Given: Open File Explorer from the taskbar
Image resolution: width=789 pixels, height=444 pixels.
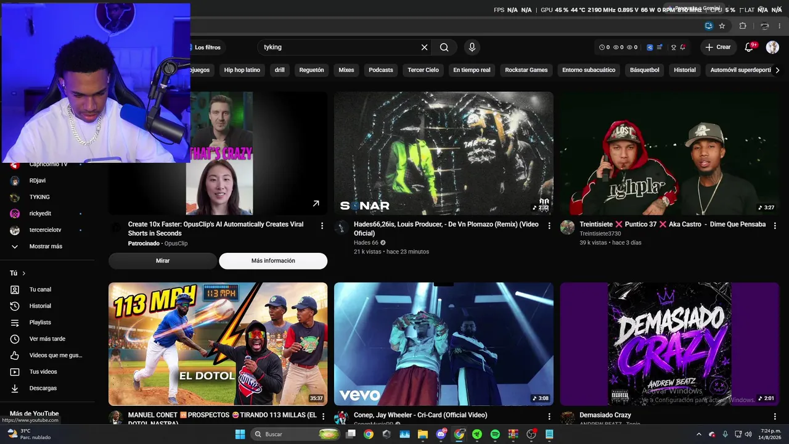Looking at the screenshot, I should tap(423, 434).
